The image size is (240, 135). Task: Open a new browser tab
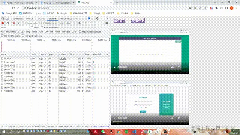tap(117, 3)
